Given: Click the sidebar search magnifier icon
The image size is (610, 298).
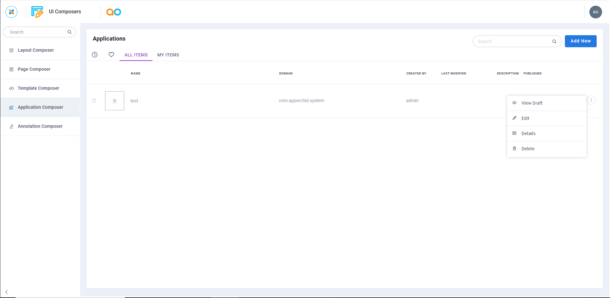Looking at the screenshot, I should [x=70, y=32].
